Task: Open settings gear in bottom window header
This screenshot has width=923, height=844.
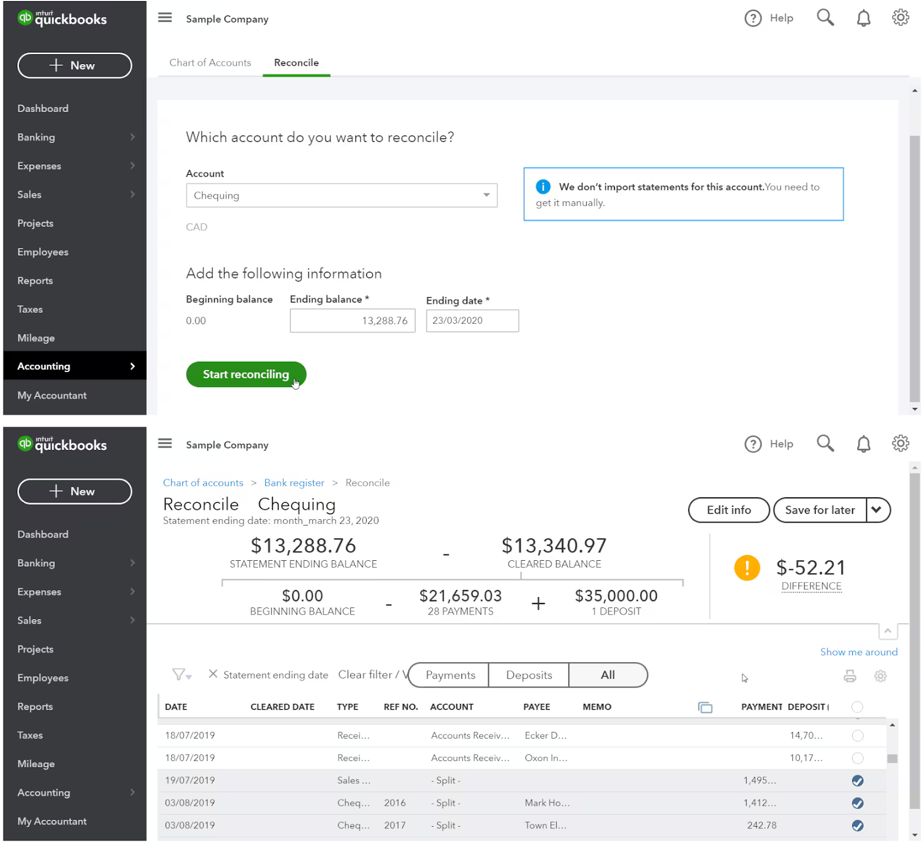Action: [x=901, y=444]
